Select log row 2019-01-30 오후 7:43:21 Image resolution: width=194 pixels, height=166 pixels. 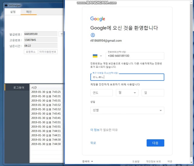[x=47, y=92]
